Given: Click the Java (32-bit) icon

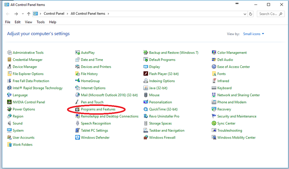Looking at the screenshot, I should (x=146, y=88).
